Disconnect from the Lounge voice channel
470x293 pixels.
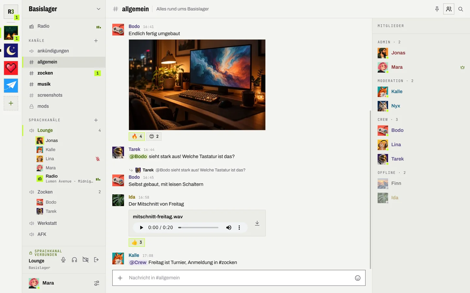(96, 259)
